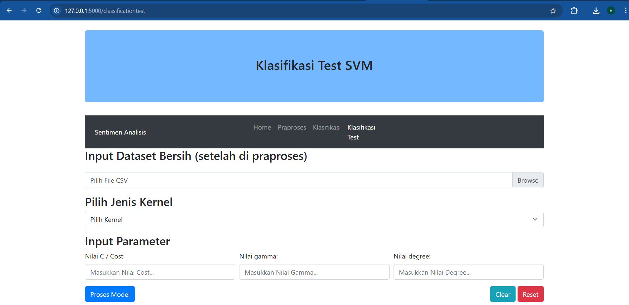Go to Home in the navbar
The height and width of the screenshot is (305, 629).
(262, 127)
